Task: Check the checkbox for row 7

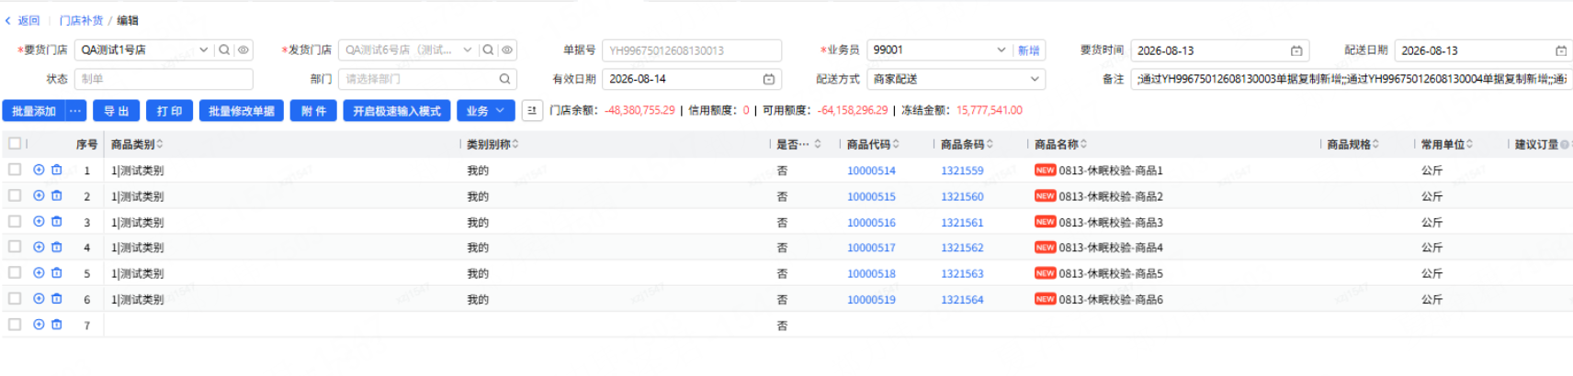Action: tap(15, 324)
